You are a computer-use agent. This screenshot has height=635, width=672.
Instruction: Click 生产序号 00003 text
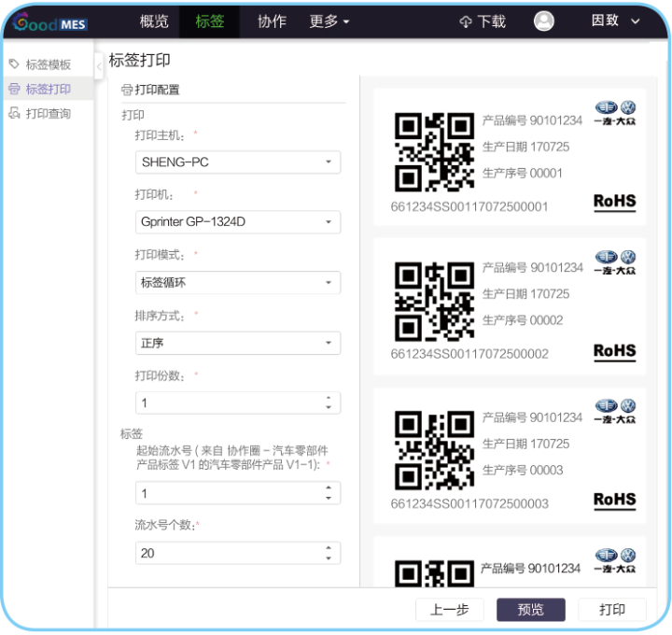click(523, 470)
